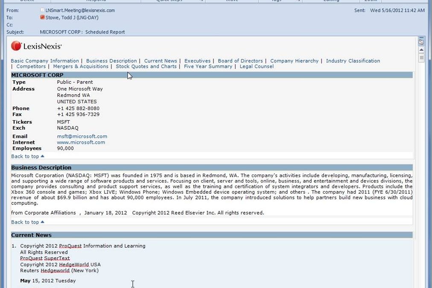This screenshot has height=288, width=432.
Task: Click the From header label
Action: pyautogui.click(x=13, y=11)
